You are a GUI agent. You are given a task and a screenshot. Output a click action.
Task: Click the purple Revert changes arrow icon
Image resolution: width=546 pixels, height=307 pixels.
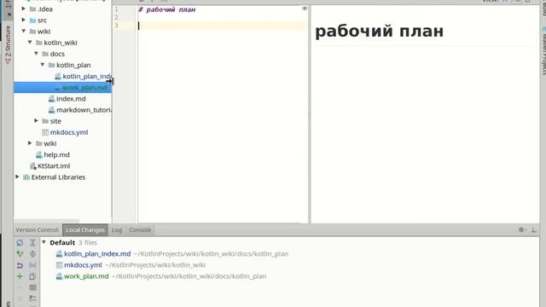pyautogui.click(x=20, y=265)
